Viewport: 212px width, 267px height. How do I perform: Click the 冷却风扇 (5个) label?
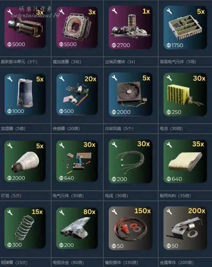click(x=119, y=128)
